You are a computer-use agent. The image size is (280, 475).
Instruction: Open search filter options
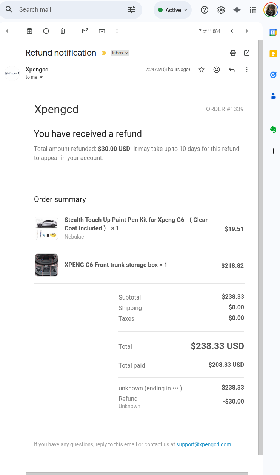click(132, 10)
